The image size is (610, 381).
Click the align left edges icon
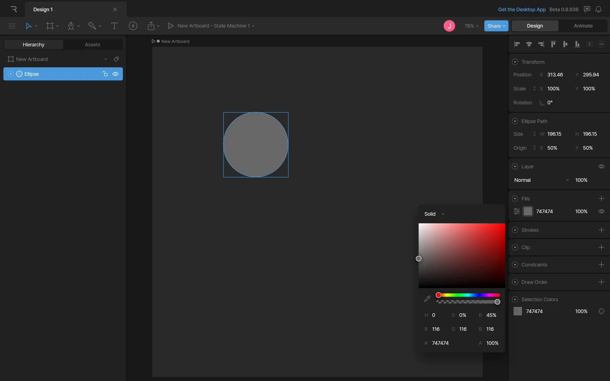coord(517,44)
